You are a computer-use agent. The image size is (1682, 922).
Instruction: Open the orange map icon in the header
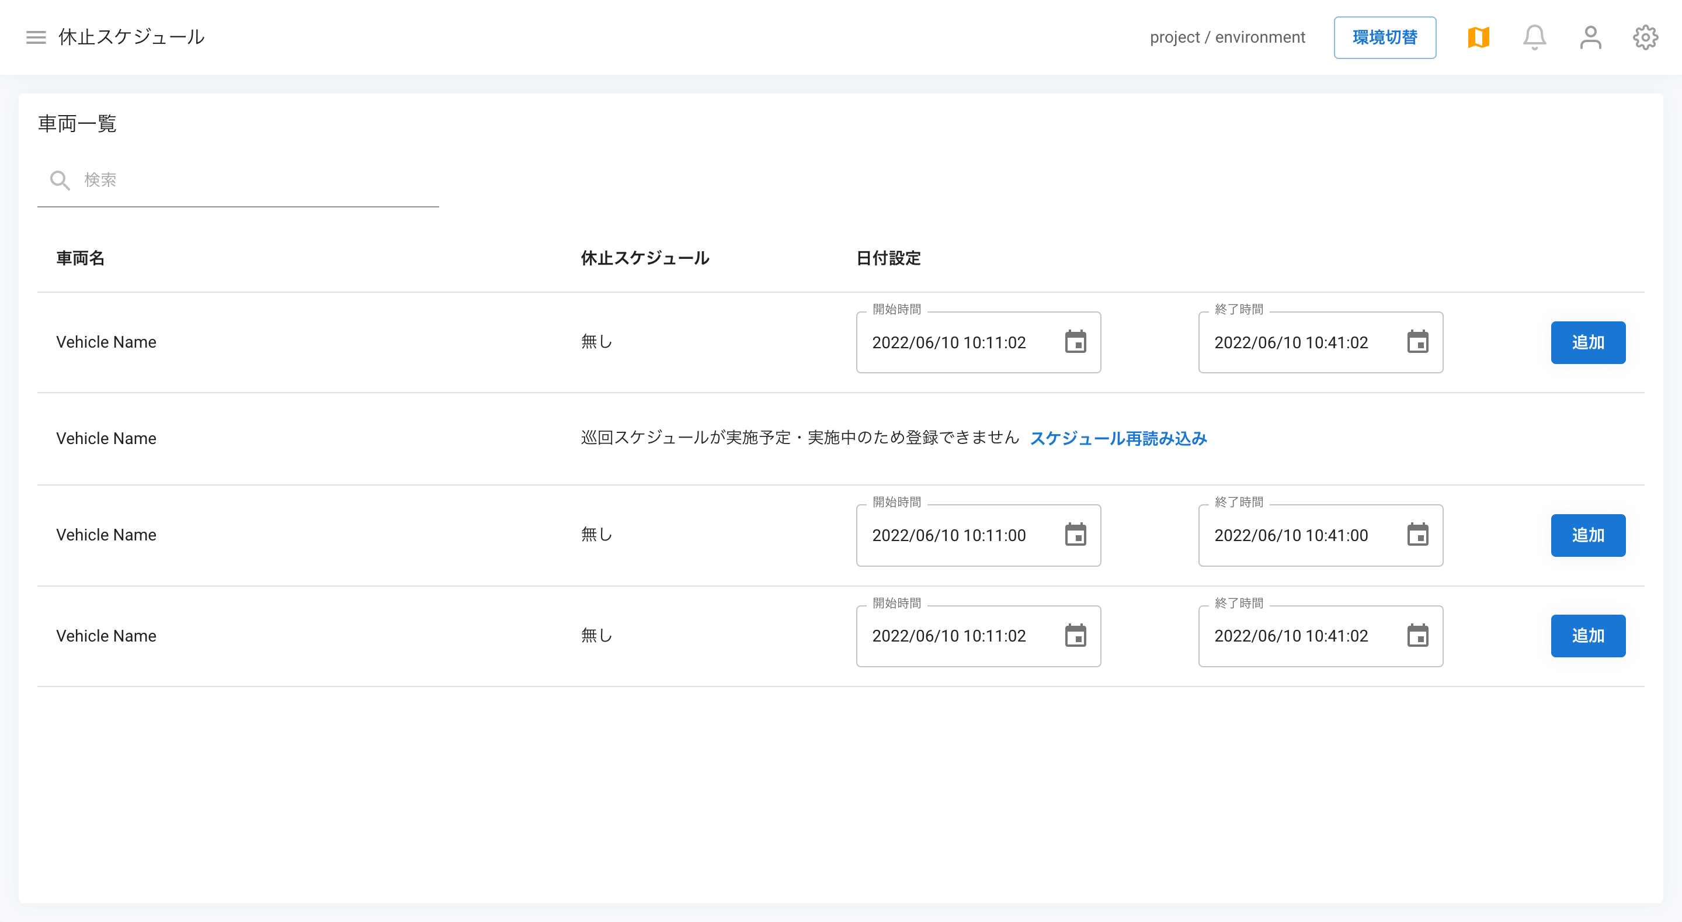[x=1478, y=37]
